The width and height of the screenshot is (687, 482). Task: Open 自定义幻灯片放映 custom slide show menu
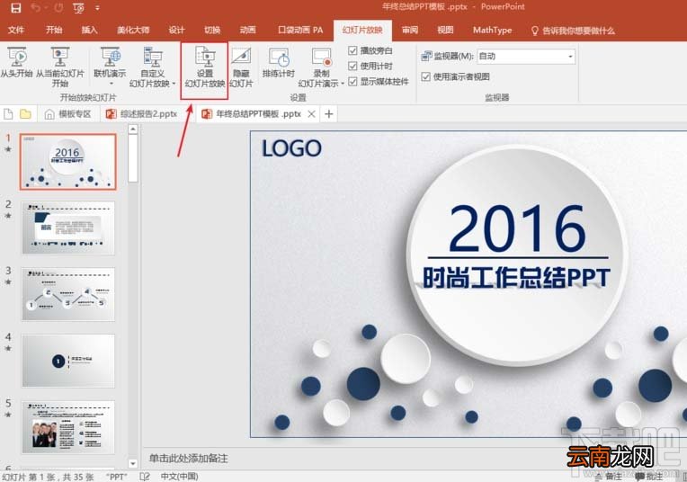click(x=153, y=67)
